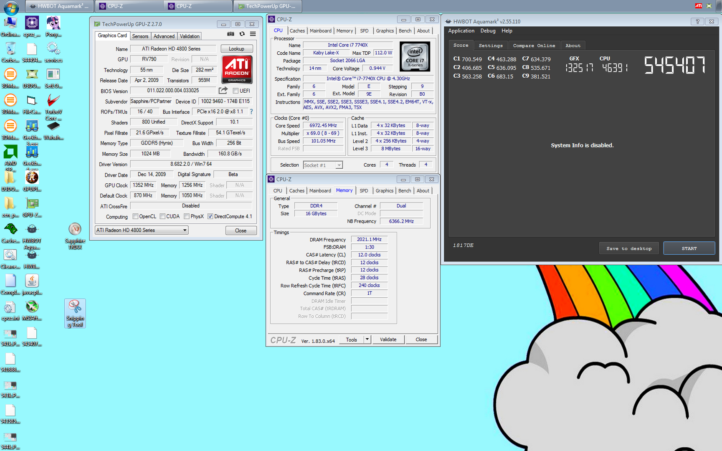This screenshot has height=451, width=722.
Task: Open the Socket #1 selection dropdown
Action: (x=323, y=165)
